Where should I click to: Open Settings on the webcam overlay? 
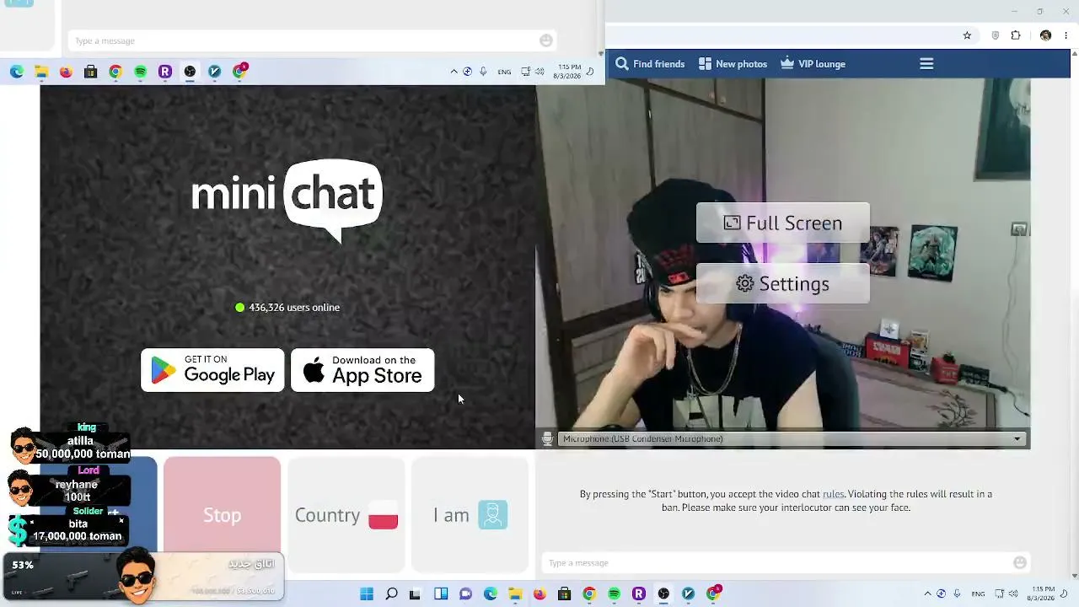click(783, 283)
